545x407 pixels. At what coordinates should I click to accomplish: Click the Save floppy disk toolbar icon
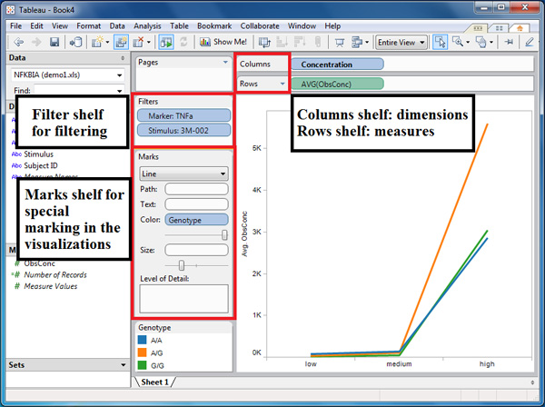[x=54, y=42]
